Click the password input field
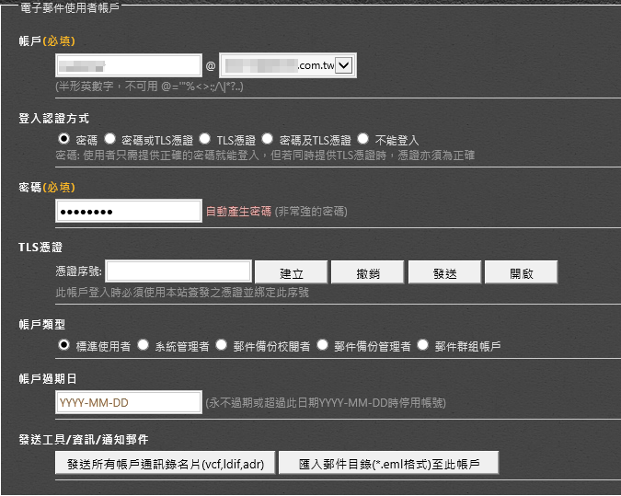621x496 pixels. pos(128,211)
